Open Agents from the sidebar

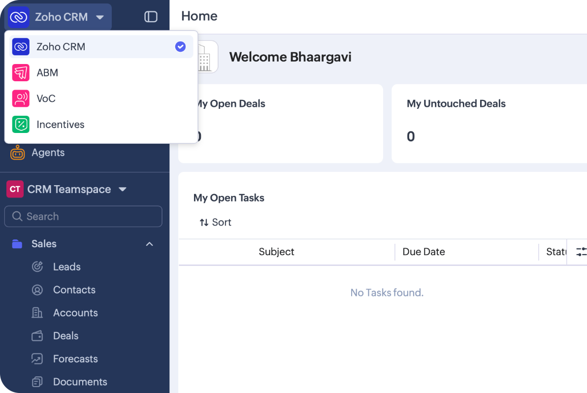click(x=48, y=153)
